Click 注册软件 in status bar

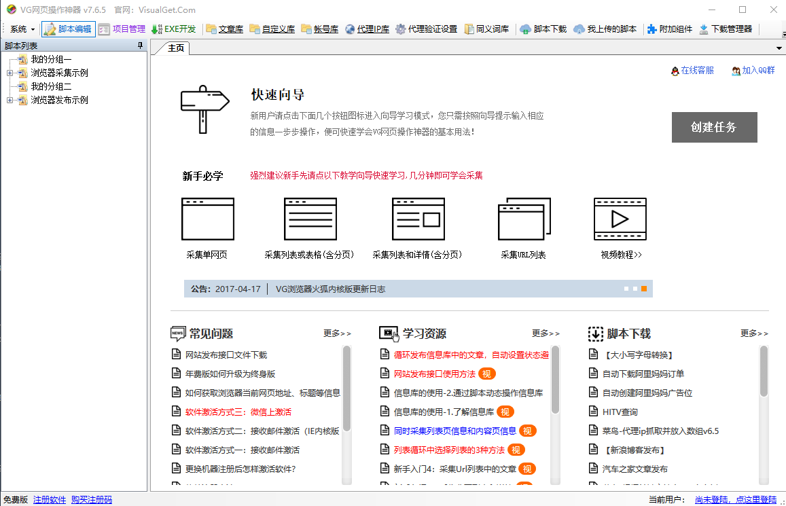pyautogui.click(x=50, y=499)
